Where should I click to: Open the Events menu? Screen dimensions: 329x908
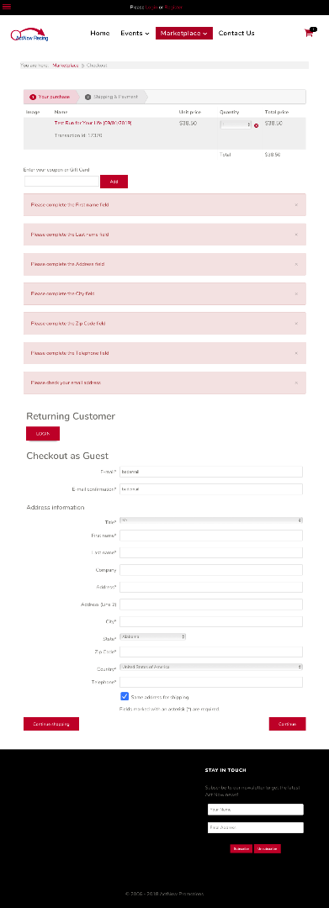(x=135, y=33)
